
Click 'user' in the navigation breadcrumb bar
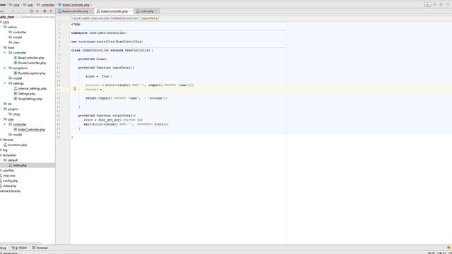pyautogui.click(x=30, y=5)
